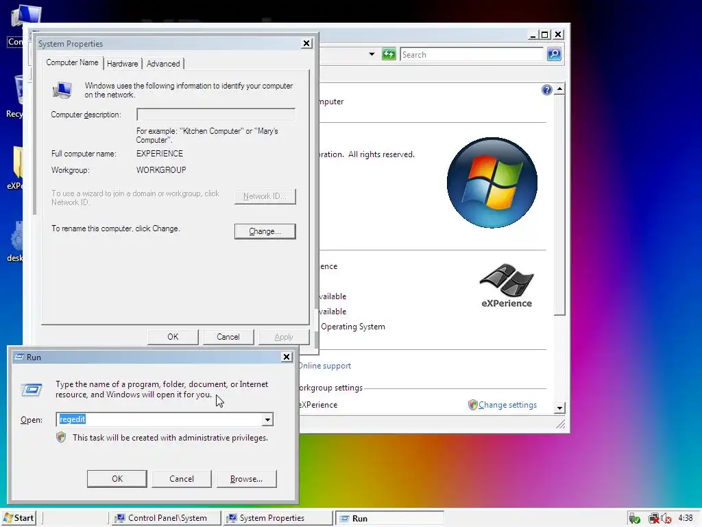Minimize the Control Panel System window
This screenshot has height=527, width=702.
(533, 34)
